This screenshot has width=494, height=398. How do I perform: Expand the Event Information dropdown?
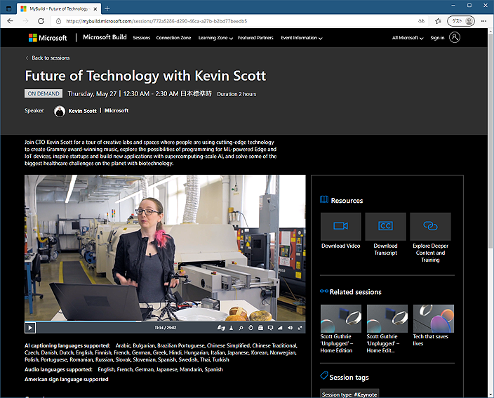click(301, 38)
